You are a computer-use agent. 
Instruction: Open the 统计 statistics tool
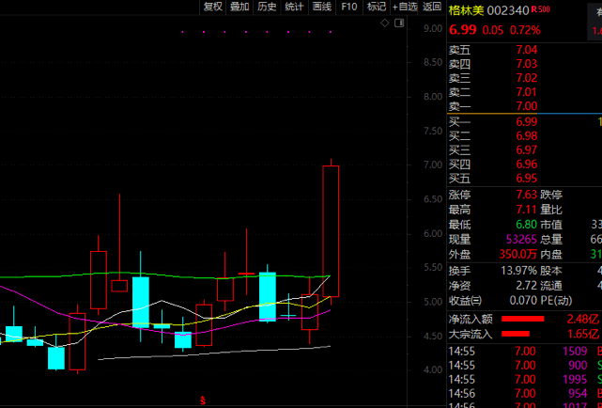[294, 7]
